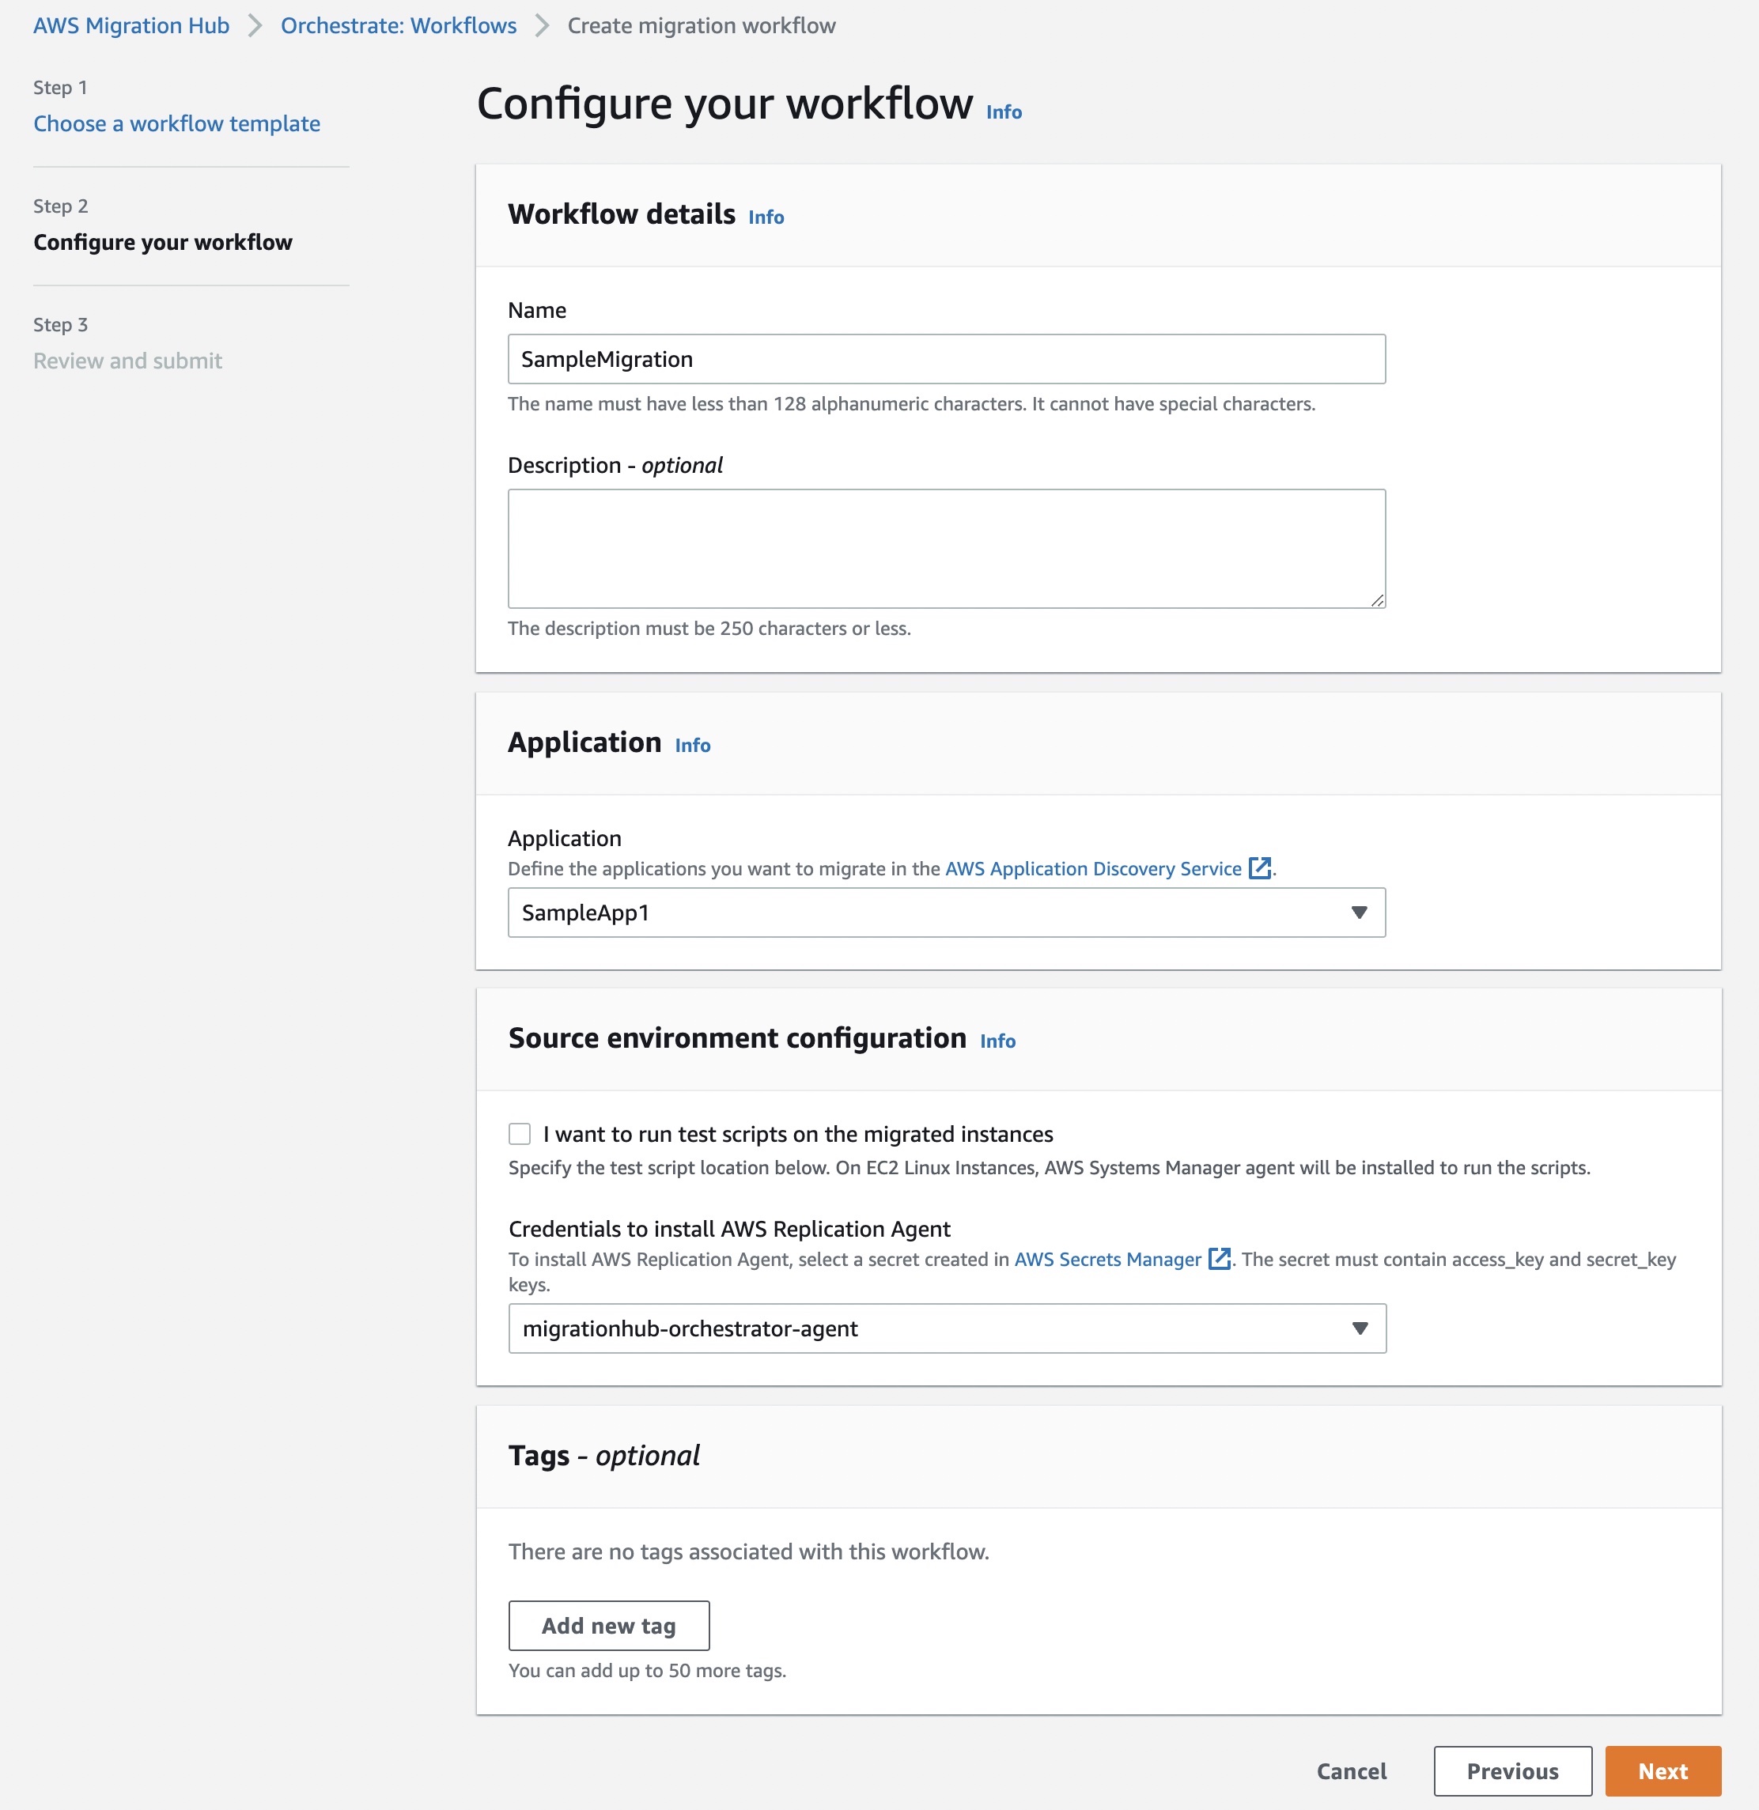This screenshot has height=1810, width=1759.
Task: Open Info beside Application section heading
Action: [692, 745]
